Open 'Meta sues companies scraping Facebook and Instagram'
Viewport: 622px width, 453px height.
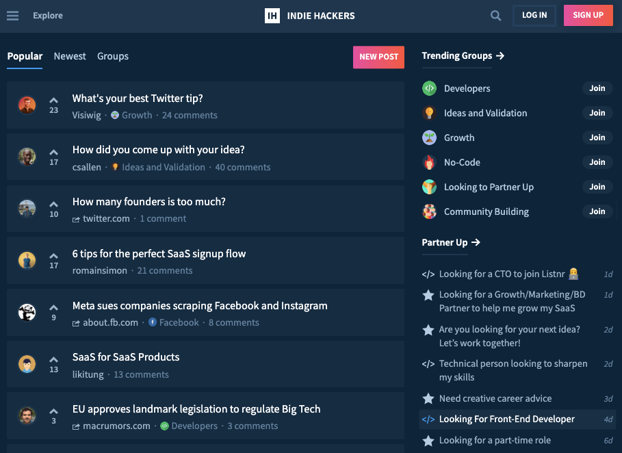[x=200, y=306]
